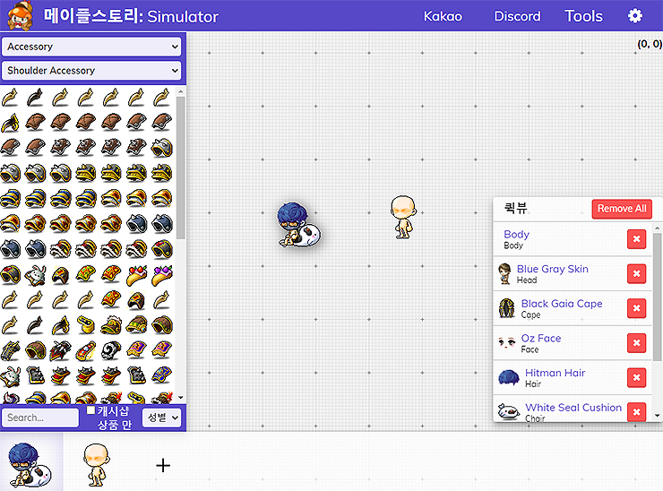The width and height of the screenshot is (663, 491).
Task: Pick the red and black winged shoulder
Action: (x=60, y=350)
